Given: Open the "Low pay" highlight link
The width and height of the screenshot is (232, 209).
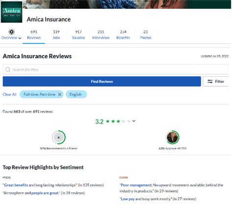Looking at the screenshot, I should [128, 199].
